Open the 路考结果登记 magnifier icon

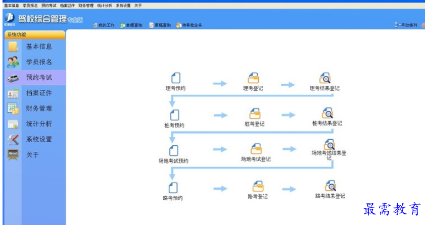(330, 186)
